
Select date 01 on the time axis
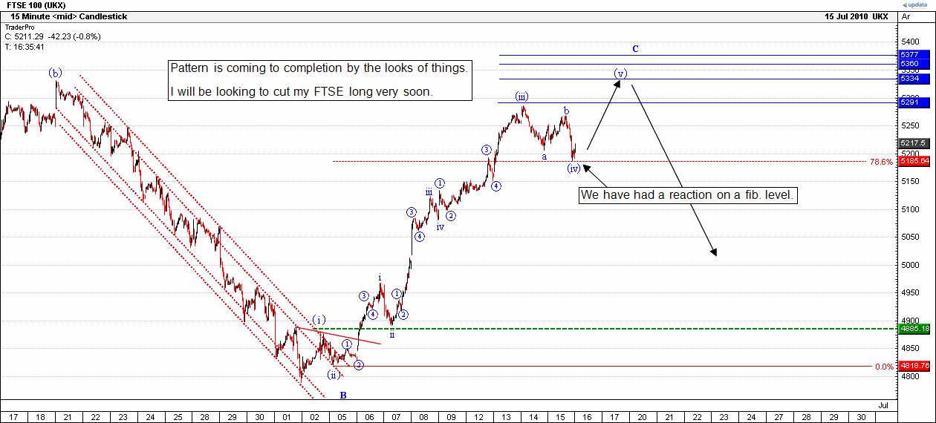coord(287,418)
